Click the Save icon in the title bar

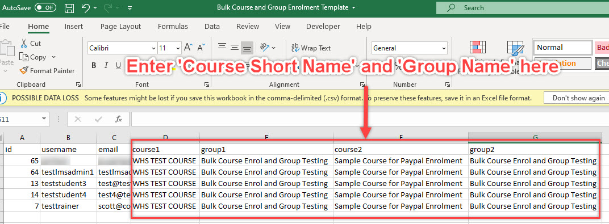(x=69, y=8)
